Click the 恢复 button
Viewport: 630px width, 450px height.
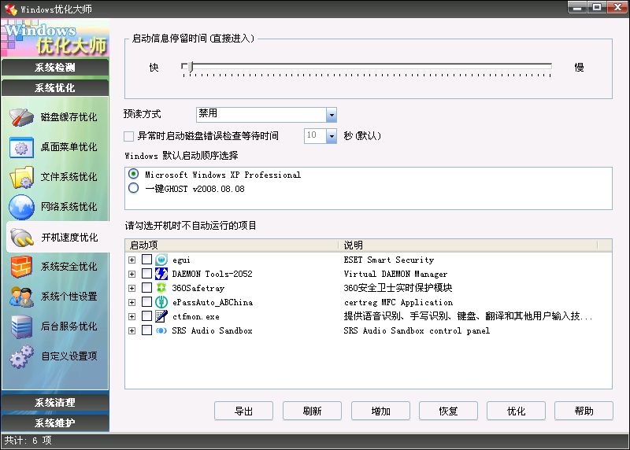448,411
